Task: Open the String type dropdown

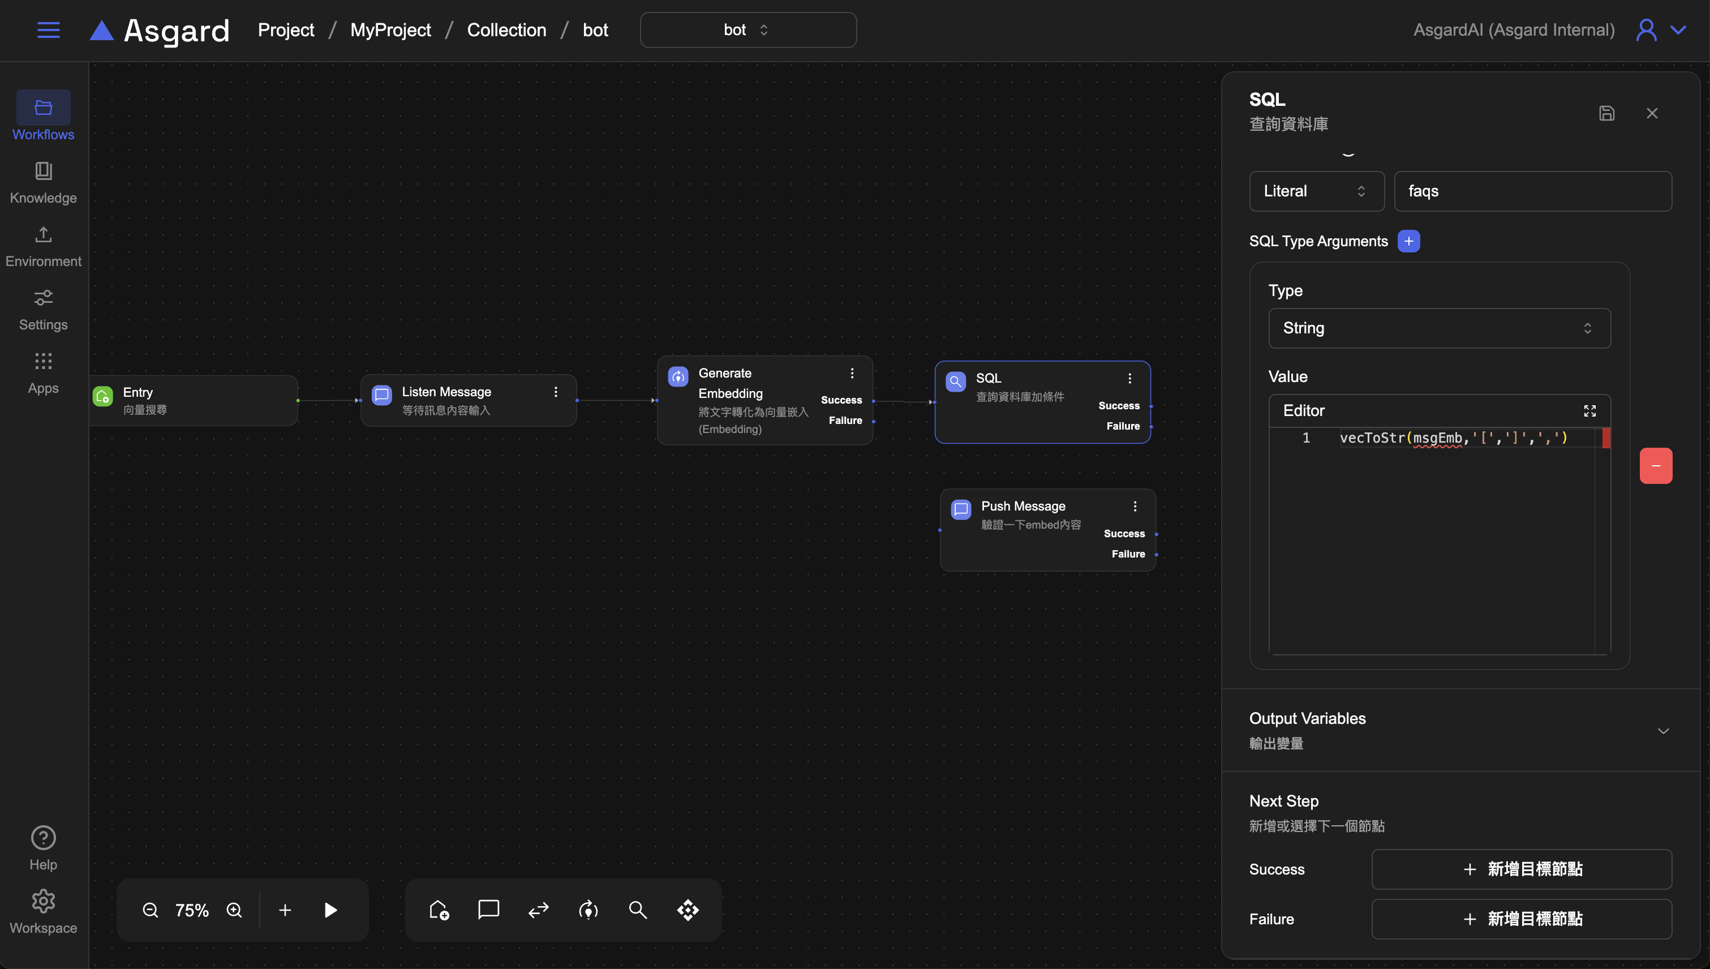Action: (1439, 328)
